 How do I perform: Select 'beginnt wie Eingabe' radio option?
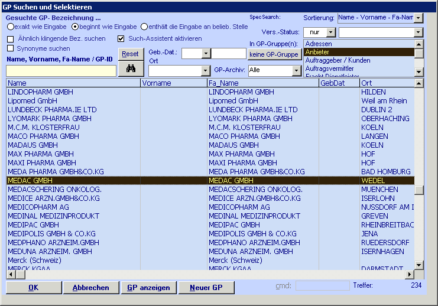[x=75, y=27]
